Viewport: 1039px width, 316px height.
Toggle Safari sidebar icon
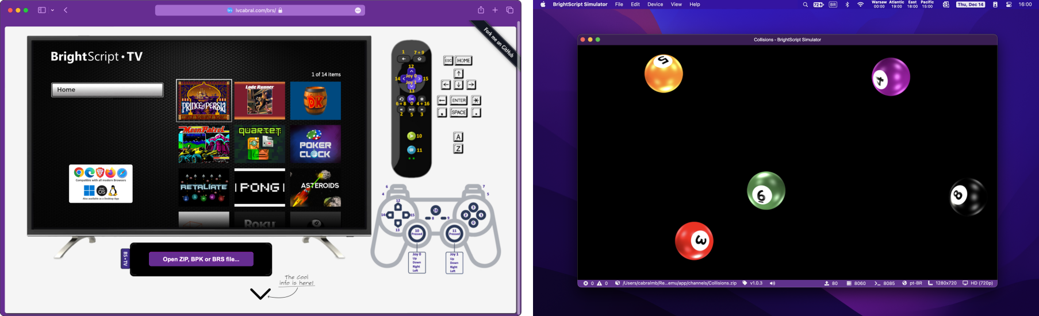(41, 10)
